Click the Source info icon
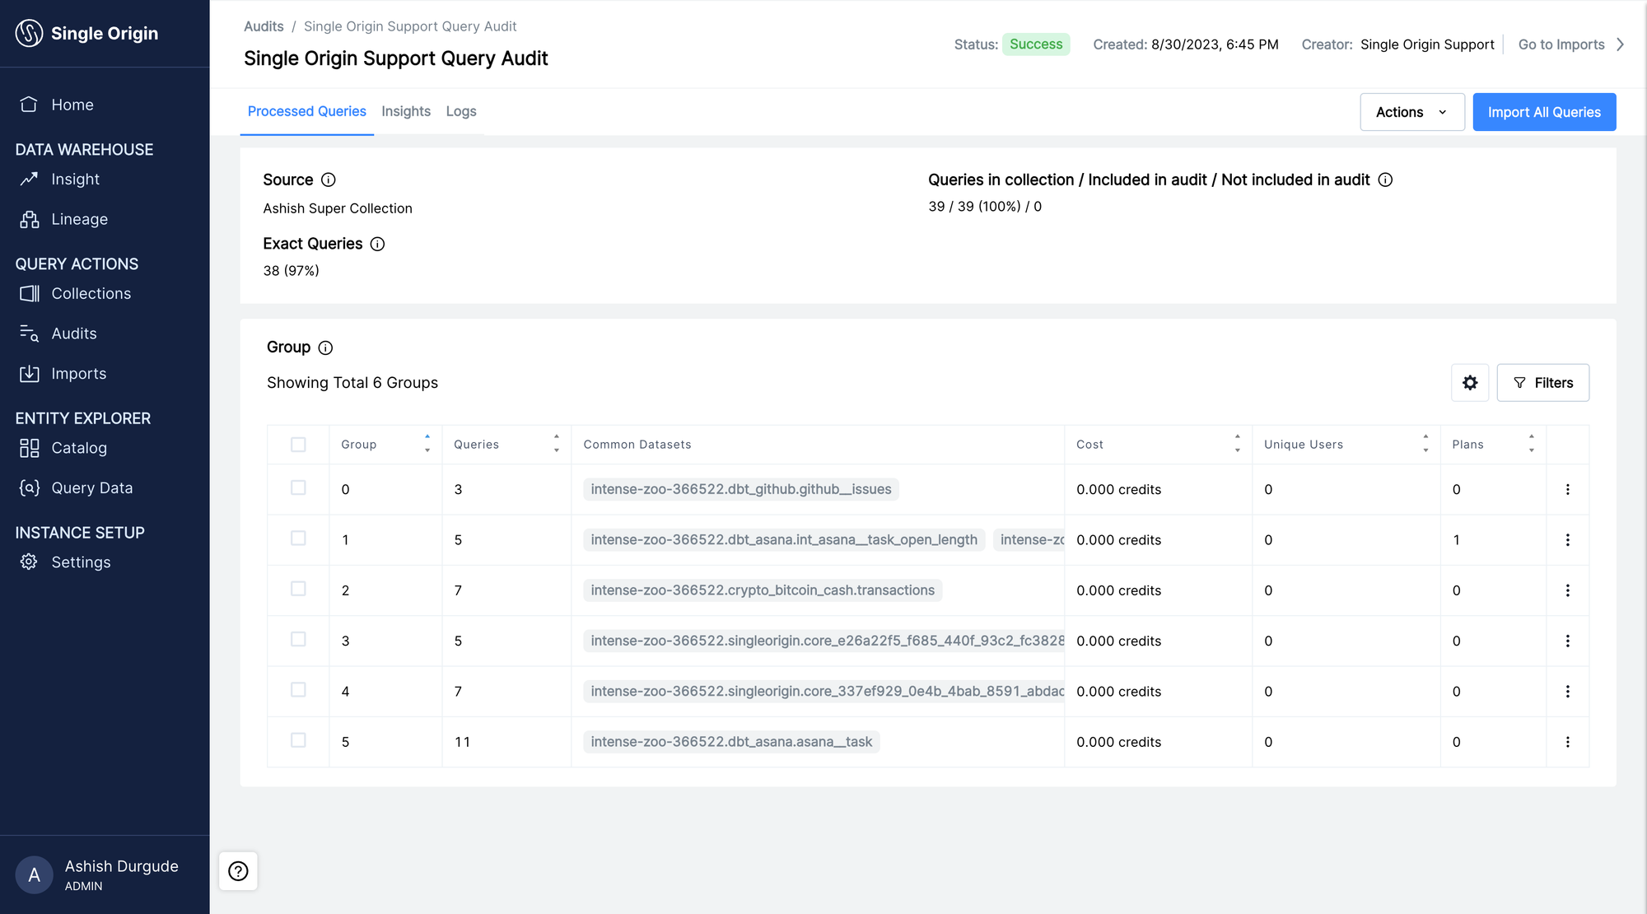The height and width of the screenshot is (914, 1647). 329,180
